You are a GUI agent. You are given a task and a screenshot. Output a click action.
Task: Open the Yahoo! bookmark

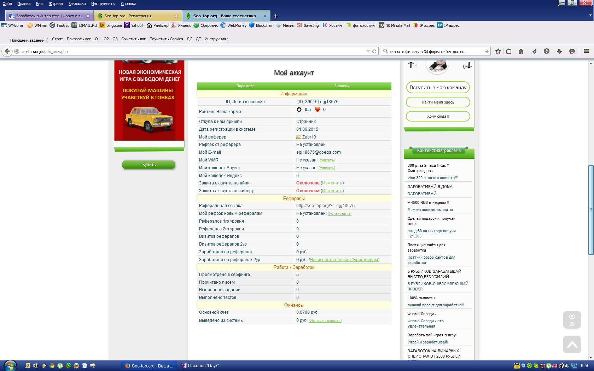[134, 25]
